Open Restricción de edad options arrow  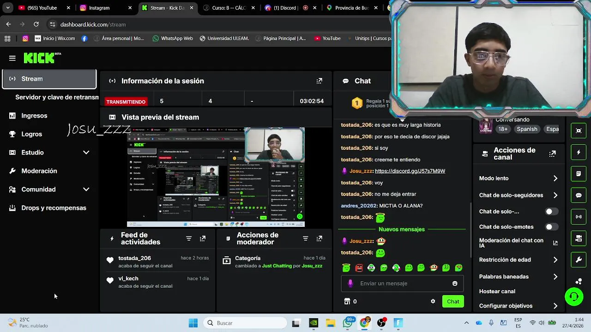tap(555, 260)
